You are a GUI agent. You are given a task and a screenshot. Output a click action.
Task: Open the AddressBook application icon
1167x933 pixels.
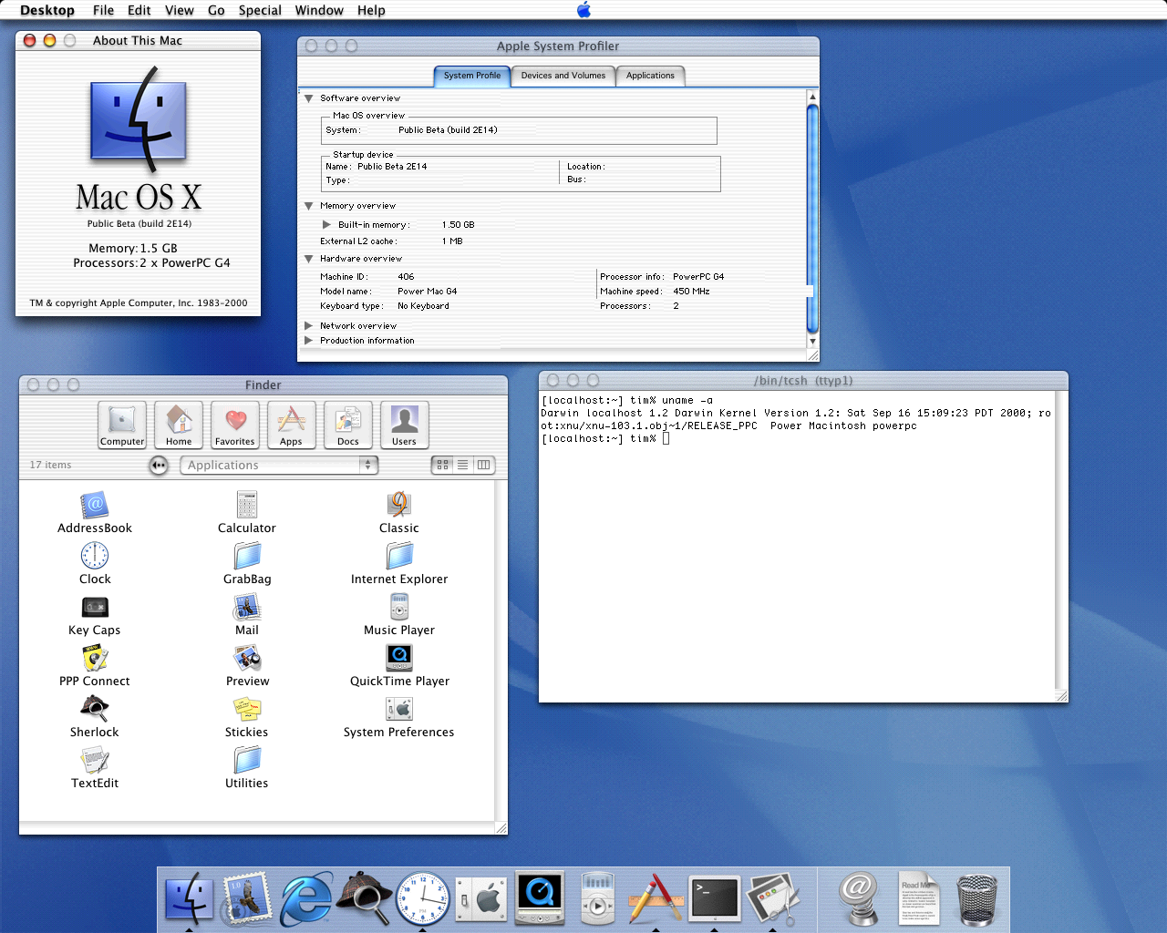95,505
